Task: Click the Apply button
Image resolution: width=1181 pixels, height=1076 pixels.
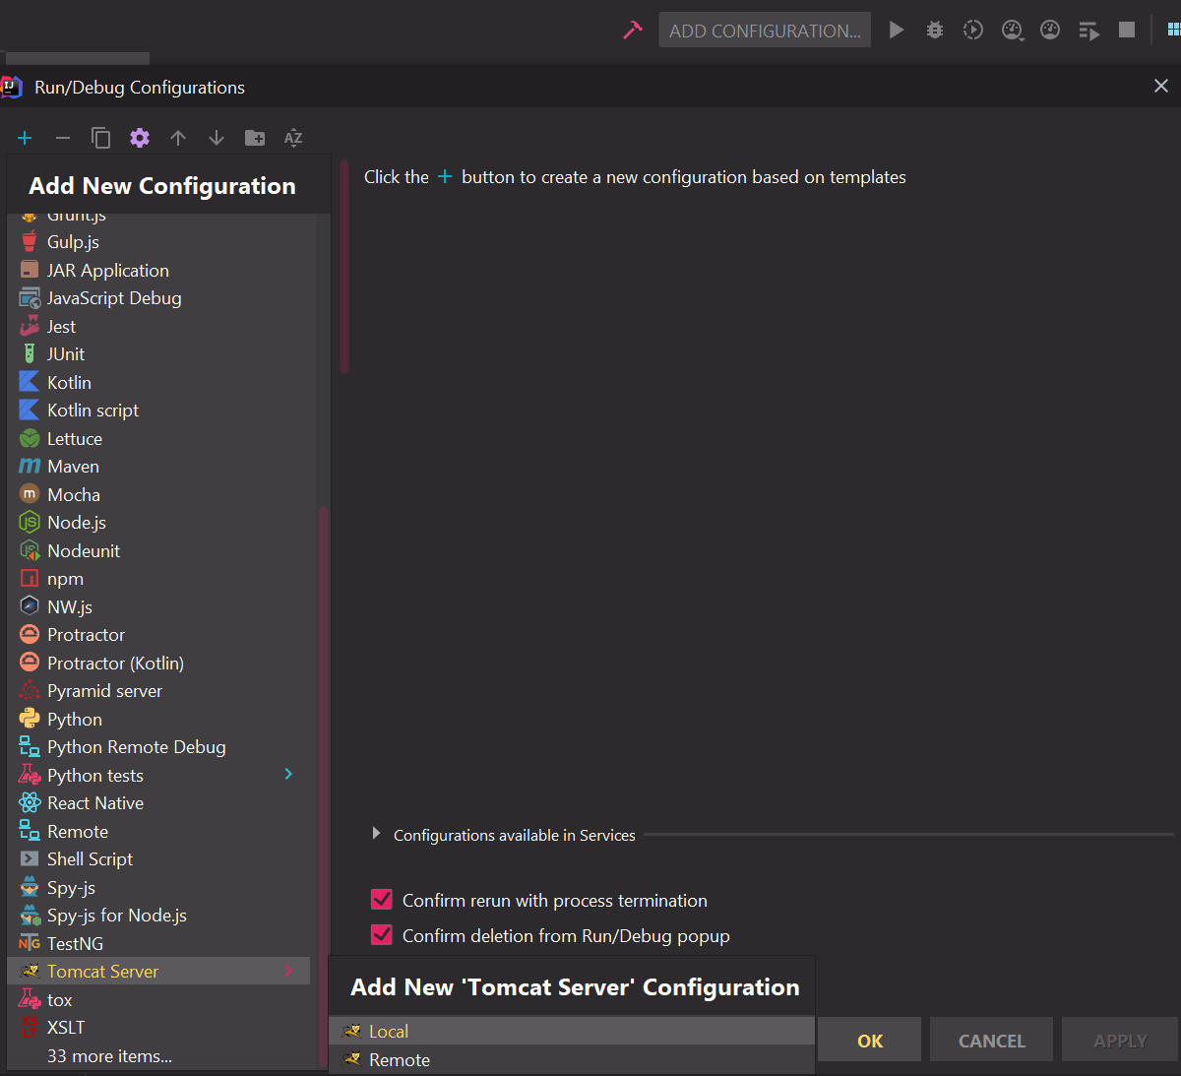Action: click(1120, 1041)
